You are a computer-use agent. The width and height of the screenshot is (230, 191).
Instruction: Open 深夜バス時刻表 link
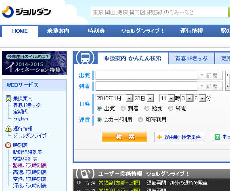coord(30,186)
